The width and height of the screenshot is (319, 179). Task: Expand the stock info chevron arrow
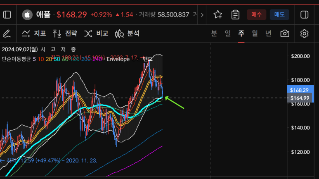click(x=202, y=15)
